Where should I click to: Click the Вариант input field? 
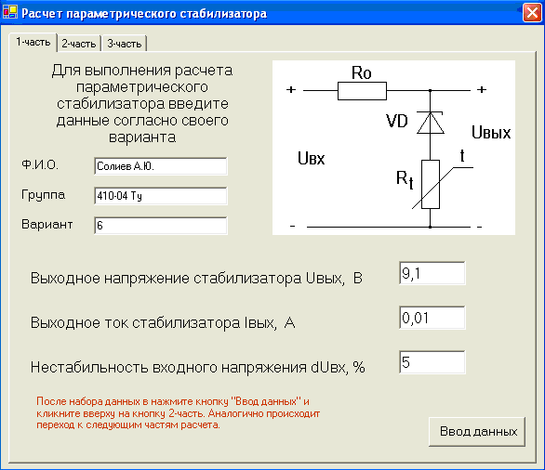pyautogui.click(x=161, y=226)
